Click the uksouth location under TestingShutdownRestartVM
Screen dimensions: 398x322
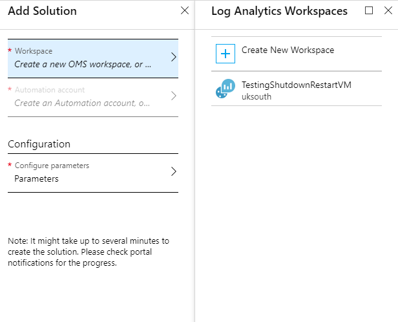tap(256, 97)
